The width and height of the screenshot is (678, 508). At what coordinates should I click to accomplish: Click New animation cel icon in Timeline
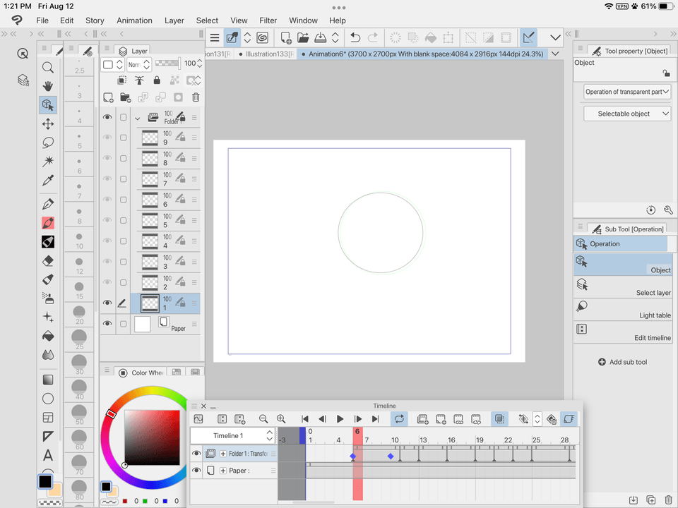441,418
